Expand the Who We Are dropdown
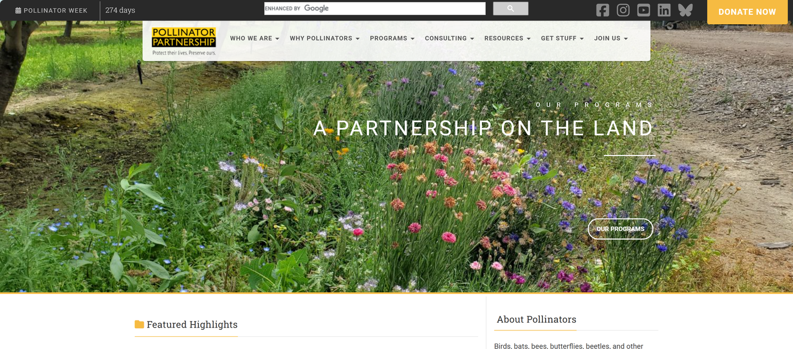This screenshot has width=793, height=349. point(254,38)
